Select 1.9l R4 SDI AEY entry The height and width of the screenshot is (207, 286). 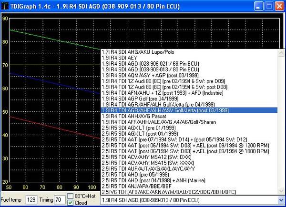[189, 58]
